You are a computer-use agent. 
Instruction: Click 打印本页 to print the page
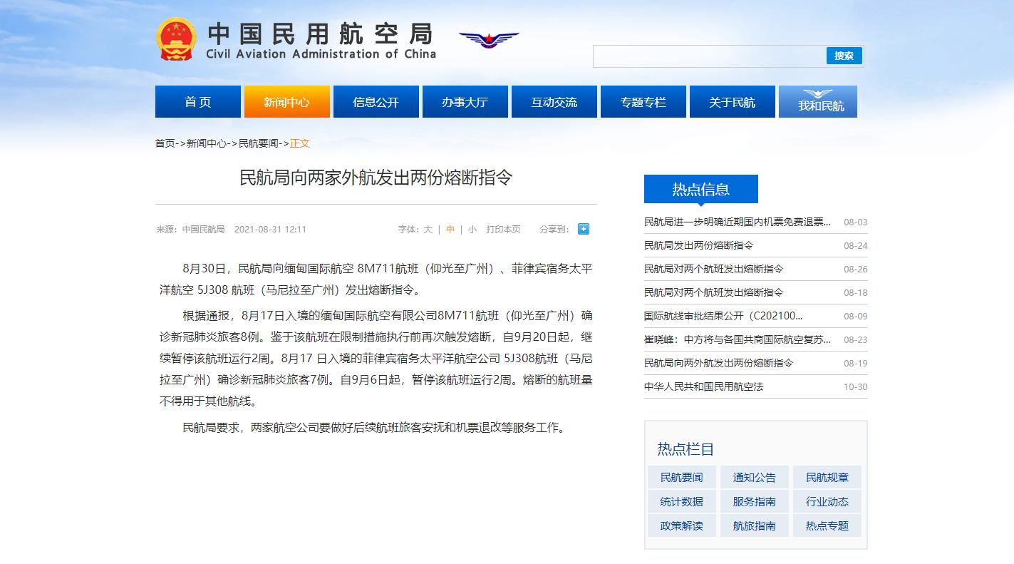[x=503, y=230]
